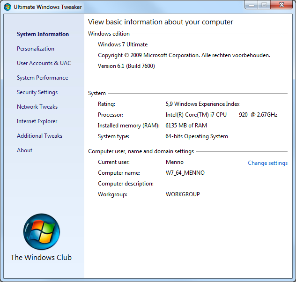Click the current user value 'Menno'
This screenshot has height=282, width=296.
(175, 162)
